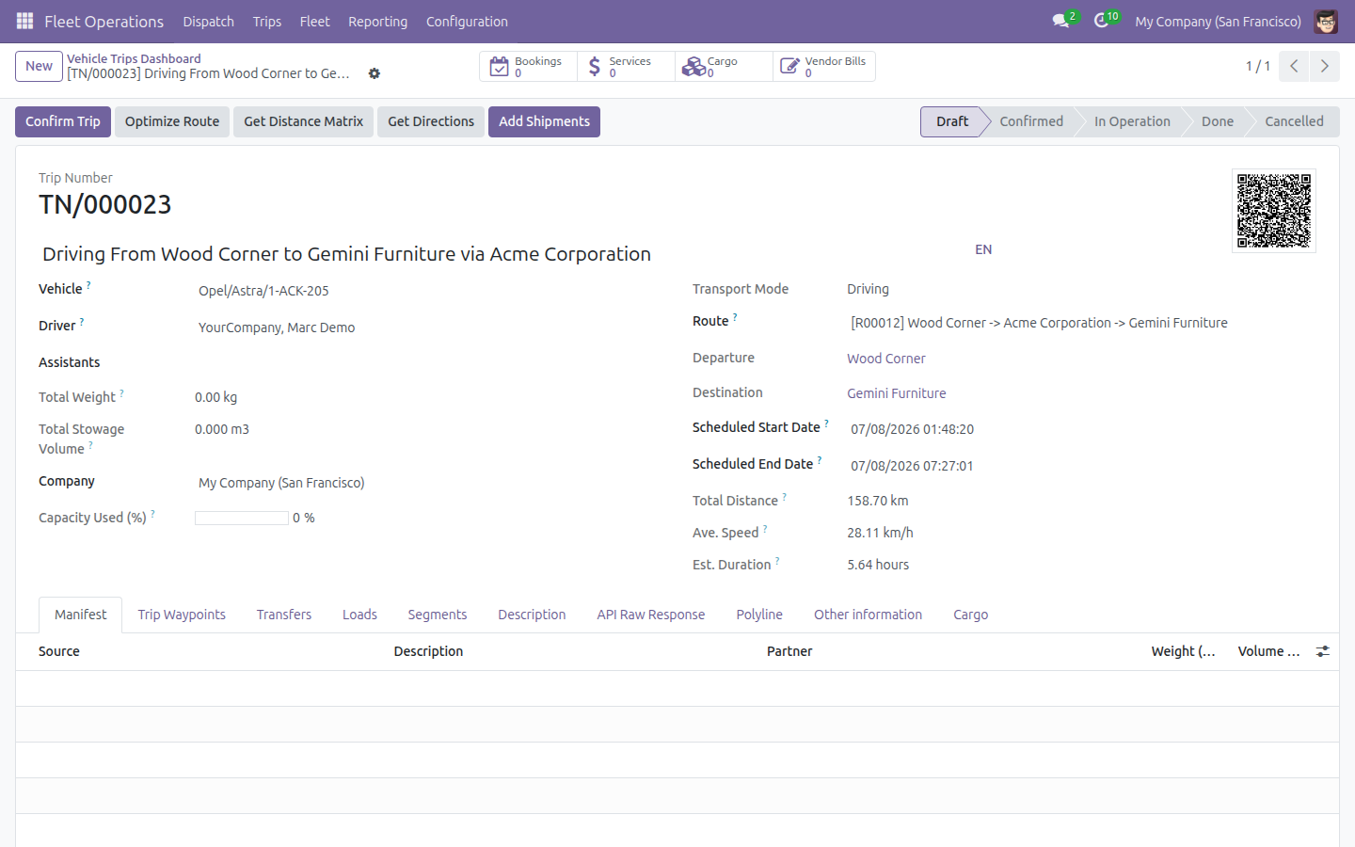Open the activities clock icon
1355x847 pixels.
point(1102,21)
